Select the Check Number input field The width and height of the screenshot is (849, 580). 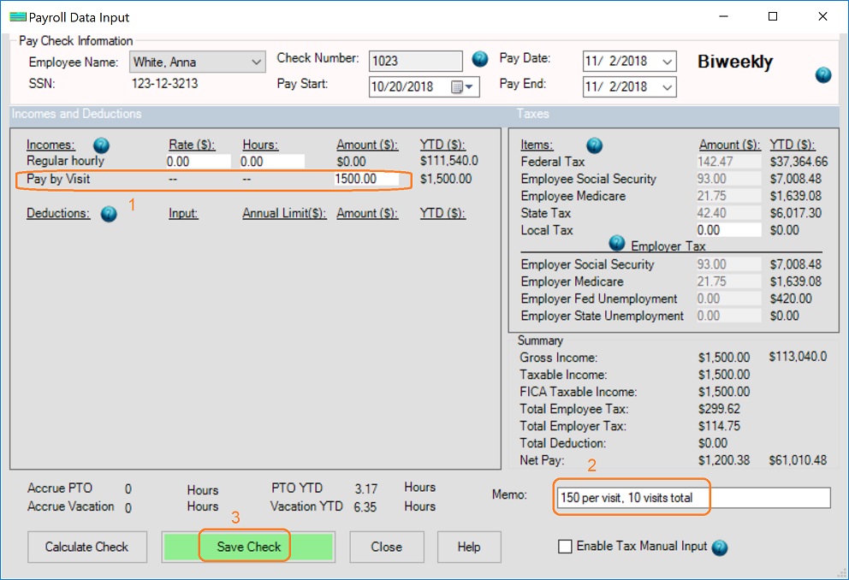(415, 60)
